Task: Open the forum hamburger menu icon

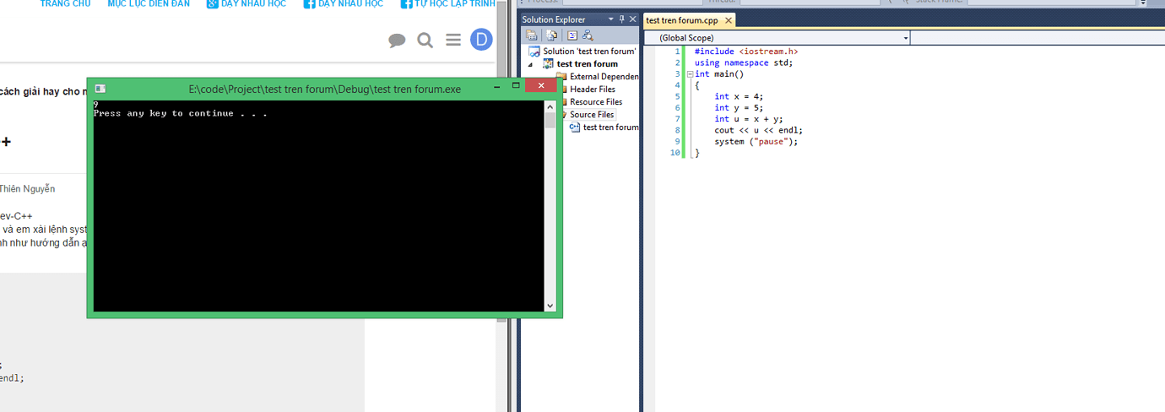Action: [453, 40]
